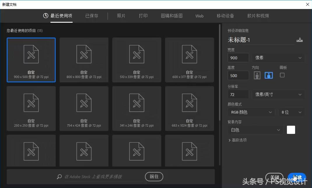Click the 创建 button

coord(297,177)
